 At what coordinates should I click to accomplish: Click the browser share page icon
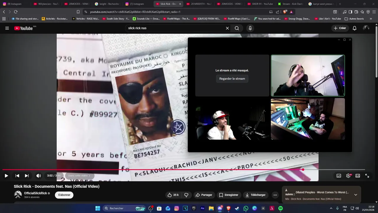[x=278, y=12]
